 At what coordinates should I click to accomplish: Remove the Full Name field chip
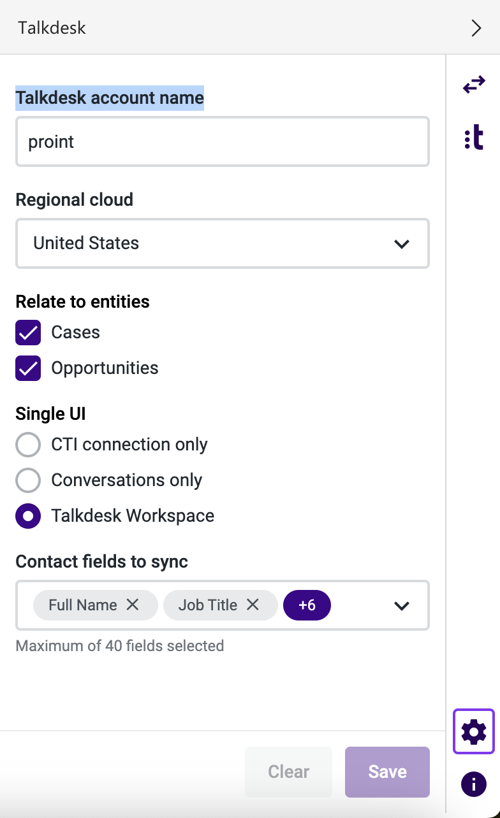[133, 605]
